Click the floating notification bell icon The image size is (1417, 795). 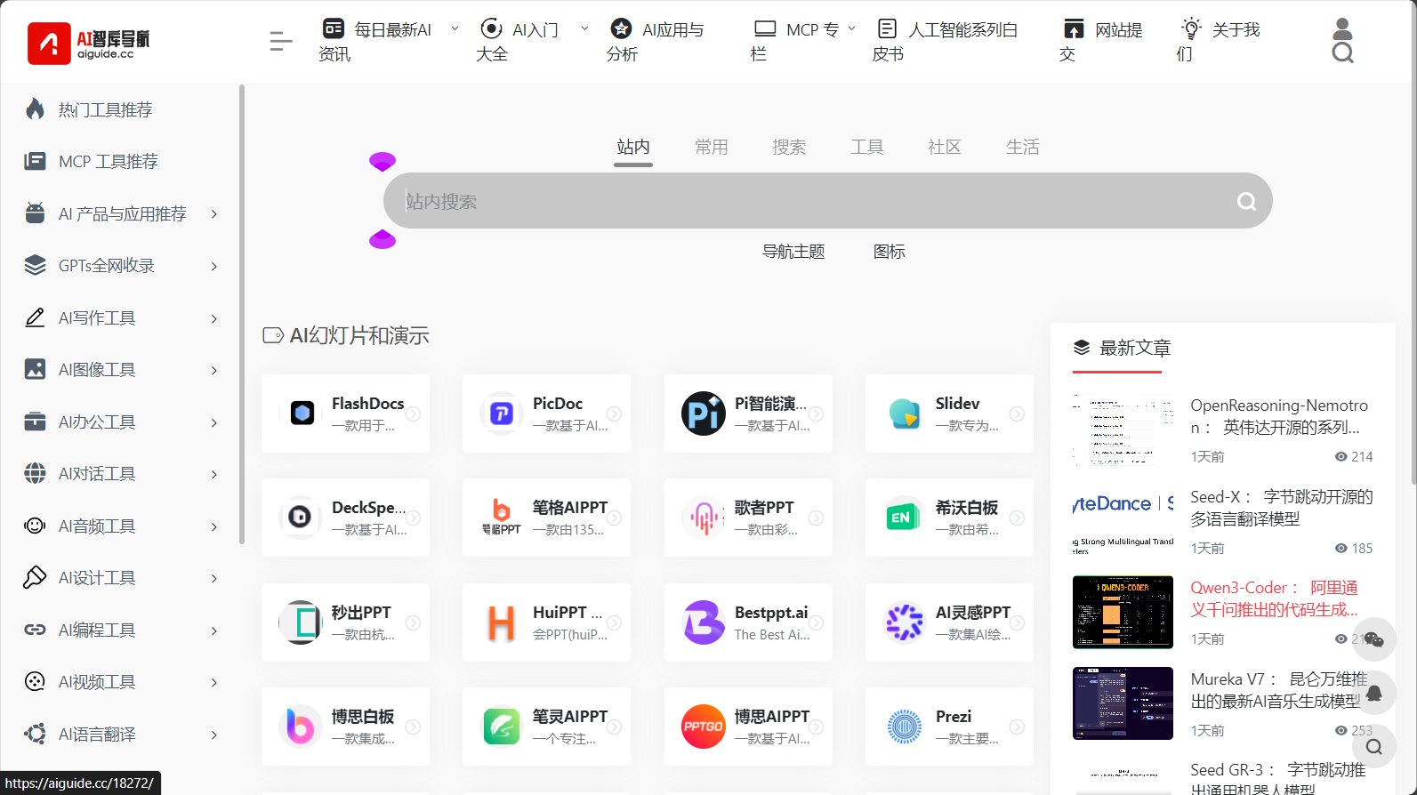pos(1374,693)
